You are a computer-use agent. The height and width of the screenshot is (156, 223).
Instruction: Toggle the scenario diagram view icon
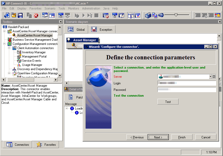point(52,15)
